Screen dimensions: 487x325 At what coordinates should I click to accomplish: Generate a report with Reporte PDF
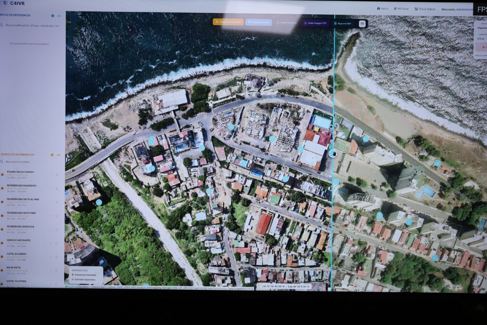pos(342,24)
